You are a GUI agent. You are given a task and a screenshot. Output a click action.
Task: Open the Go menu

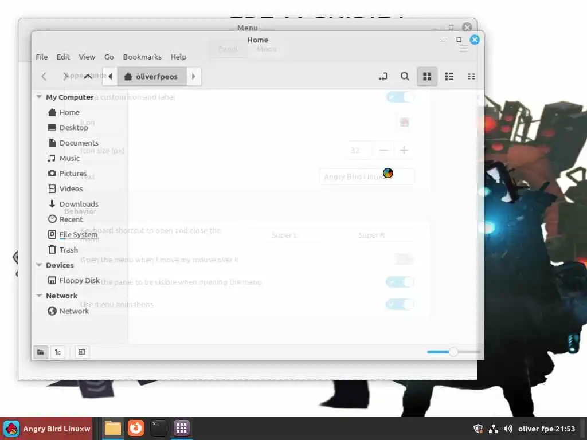(x=109, y=57)
